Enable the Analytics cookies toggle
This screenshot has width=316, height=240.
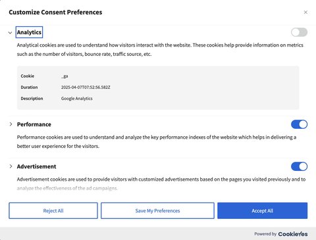[x=299, y=32]
